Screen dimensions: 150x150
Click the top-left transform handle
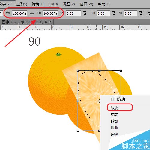(x=78, y=71)
